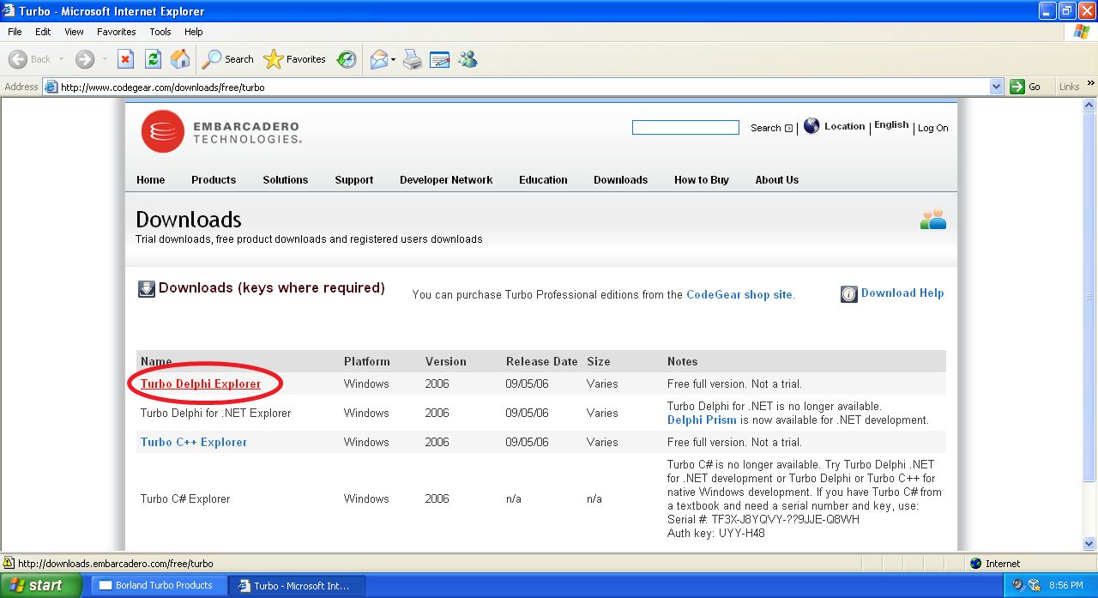The height and width of the screenshot is (598, 1098).
Task: Click the users icon beside Downloads heading
Action: click(933, 219)
